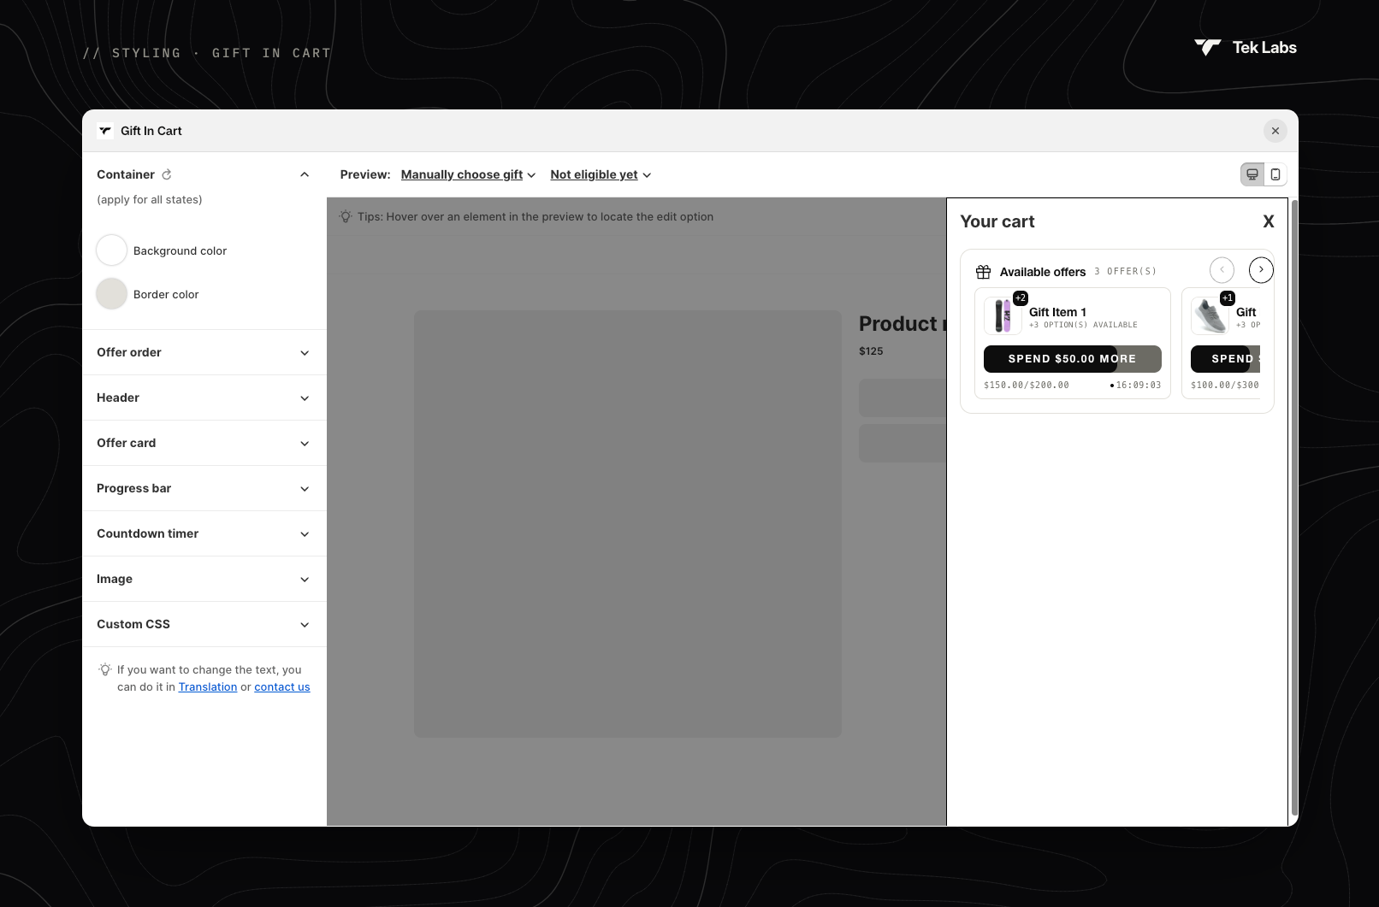The height and width of the screenshot is (907, 1379).
Task: Go to previous offer with left arrow
Action: [1222, 270]
